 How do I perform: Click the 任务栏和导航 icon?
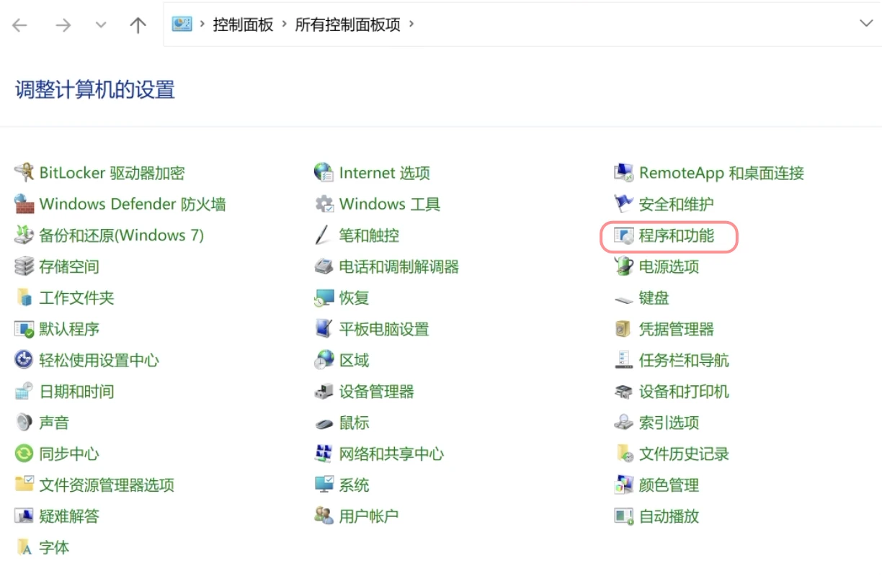(x=623, y=360)
